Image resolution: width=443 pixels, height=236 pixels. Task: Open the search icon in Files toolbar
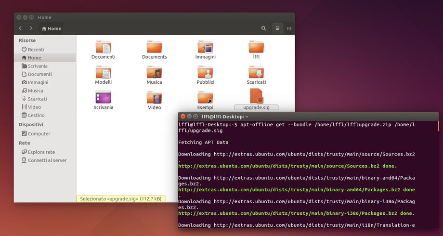(x=264, y=28)
